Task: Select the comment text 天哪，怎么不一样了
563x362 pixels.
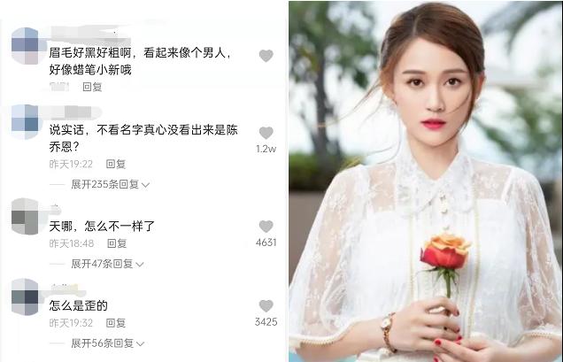Action: pyautogui.click(x=102, y=227)
